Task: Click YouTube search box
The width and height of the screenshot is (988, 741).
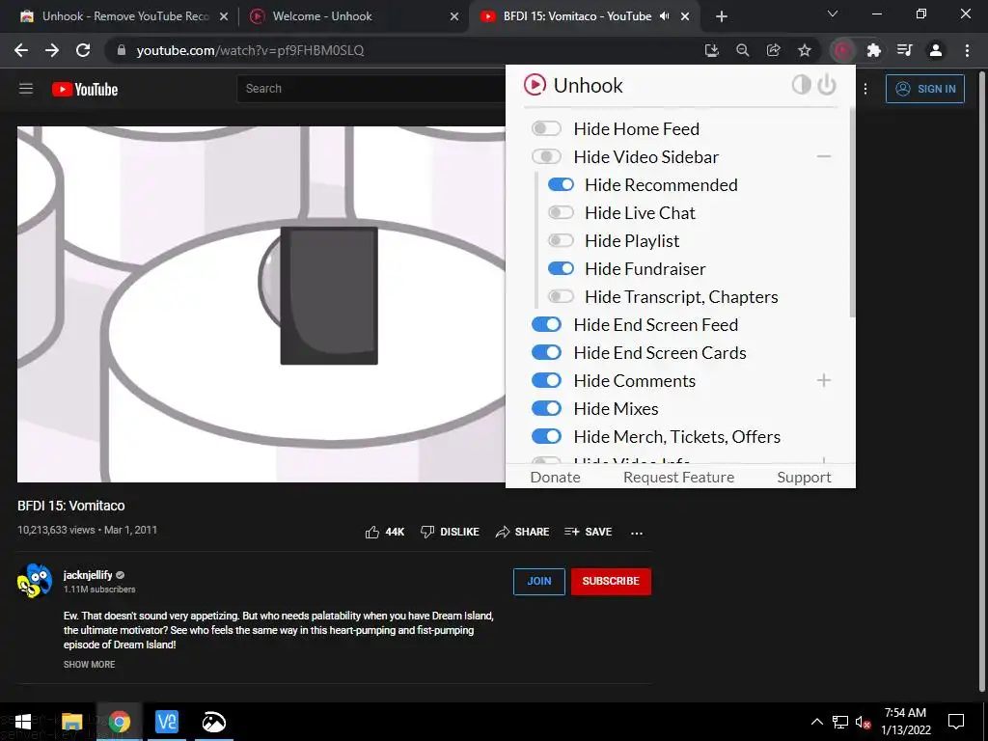Action: tap(371, 89)
